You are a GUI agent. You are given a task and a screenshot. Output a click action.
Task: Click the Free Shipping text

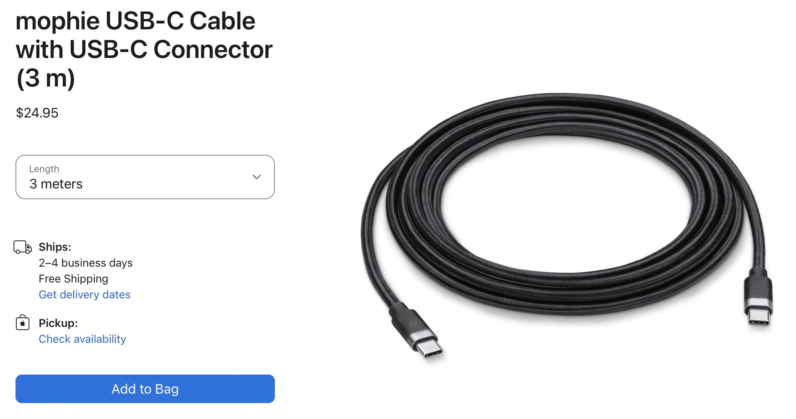73,279
